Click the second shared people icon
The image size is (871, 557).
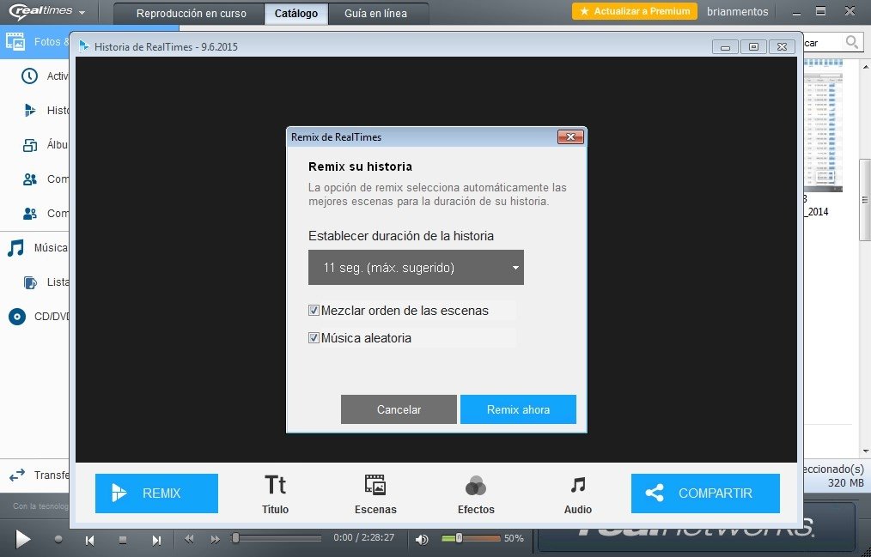pyautogui.click(x=29, y=213)
